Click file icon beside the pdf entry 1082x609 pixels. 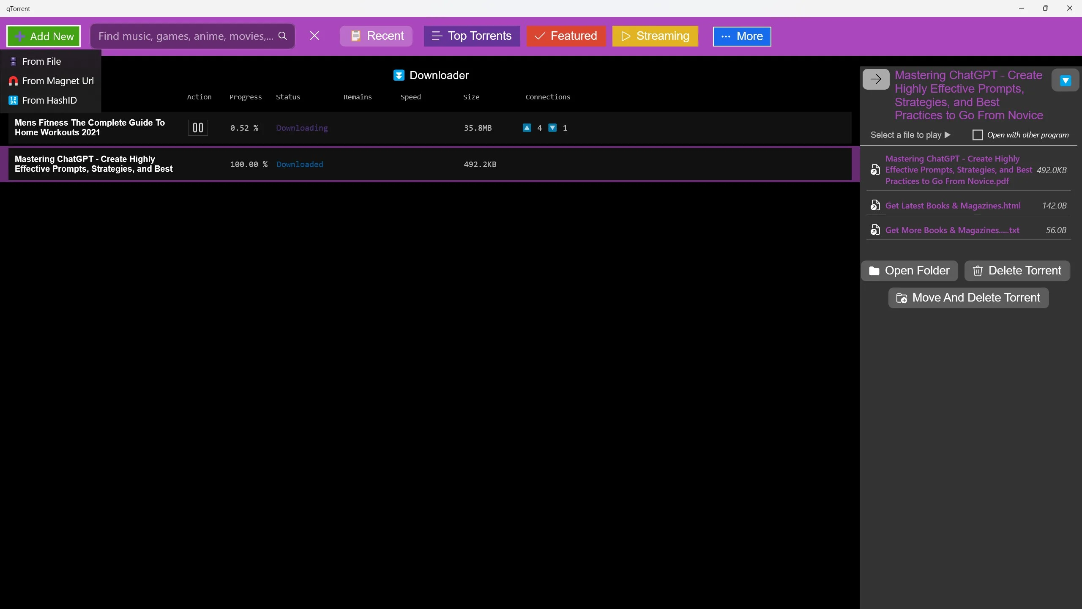[x=875, y=170]
